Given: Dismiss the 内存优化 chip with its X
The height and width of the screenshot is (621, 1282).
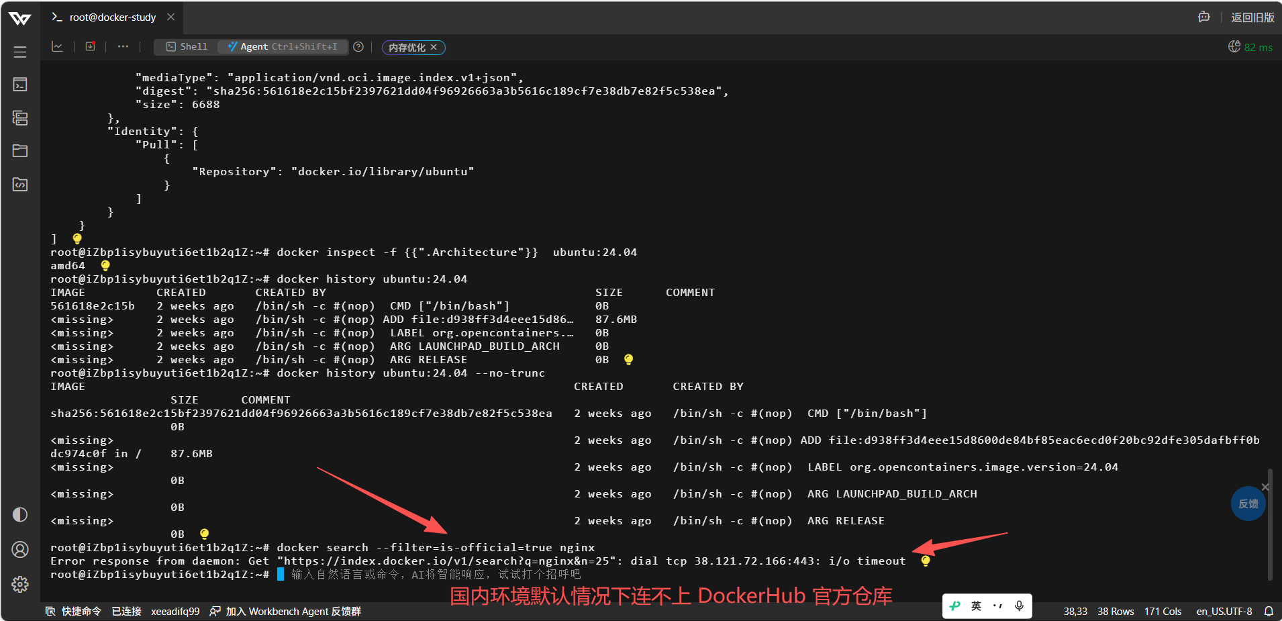Looking at the screenshot, I should click(x=434, y=47).
